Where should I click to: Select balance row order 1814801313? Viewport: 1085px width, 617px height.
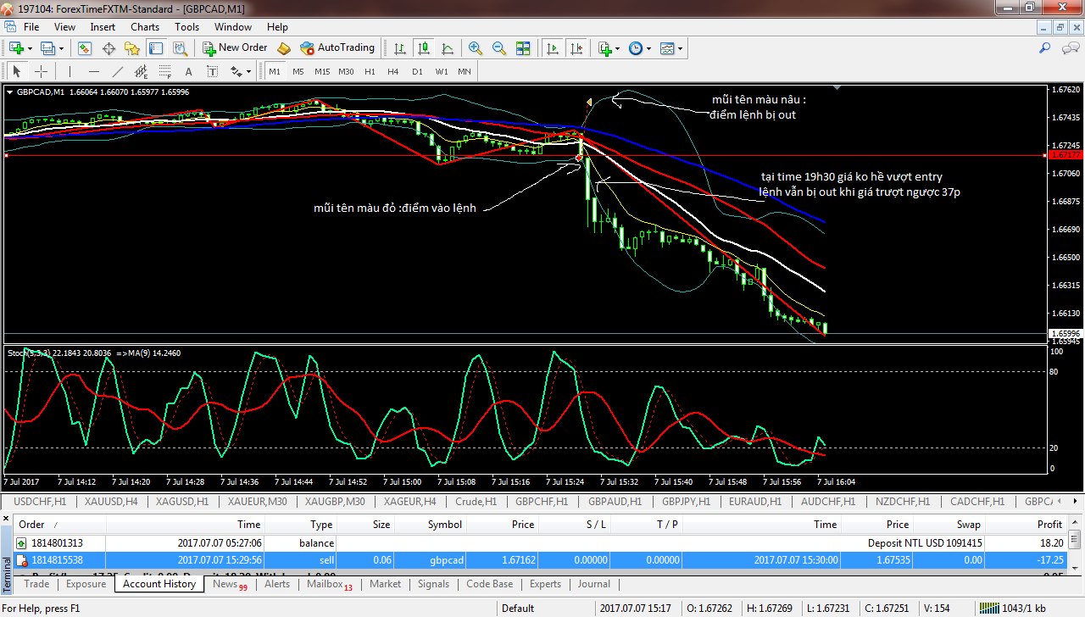pyautogui.click(x=540, y=542)
